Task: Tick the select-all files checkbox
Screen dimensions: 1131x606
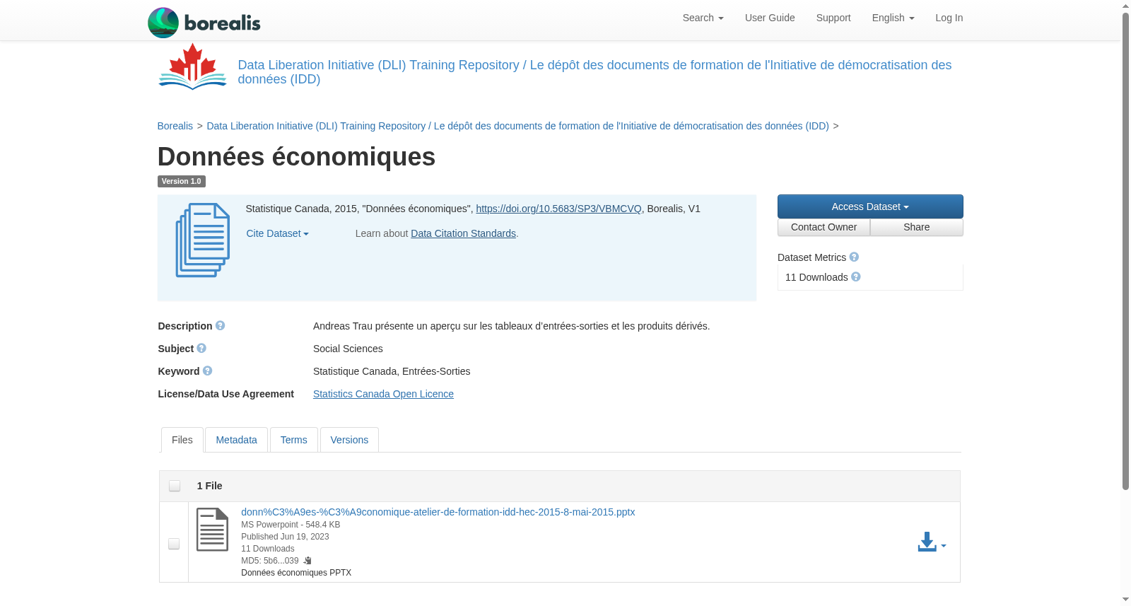Action: pyautogui.click(x=175, y=486)
